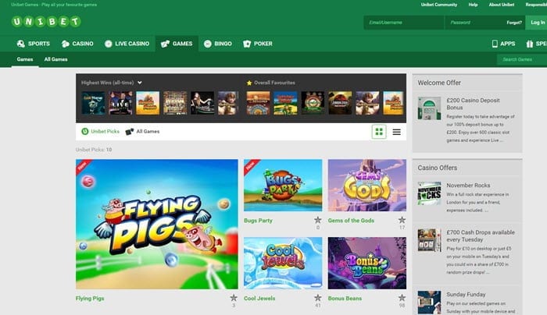The width and height of the screenshot is (547, 315).
Task: Favourite Gems of the Gods with star
Action: [402, 220]
